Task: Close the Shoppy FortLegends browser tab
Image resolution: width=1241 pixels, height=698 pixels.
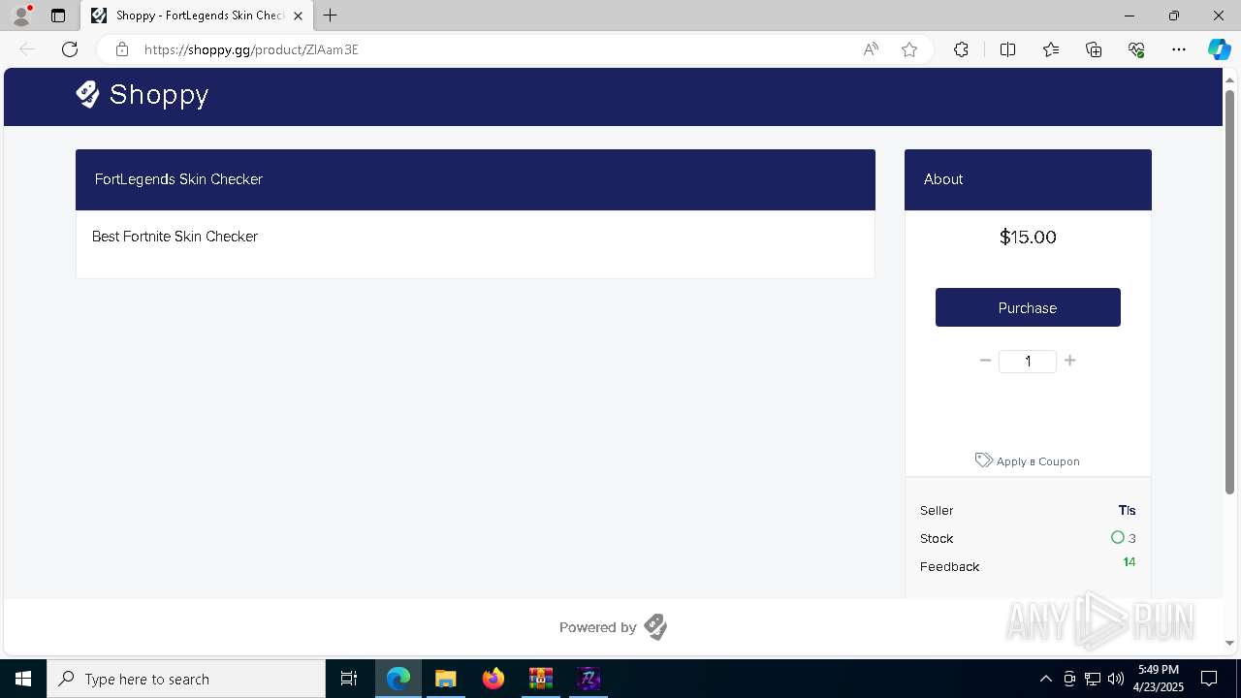Action: (298, 16)
